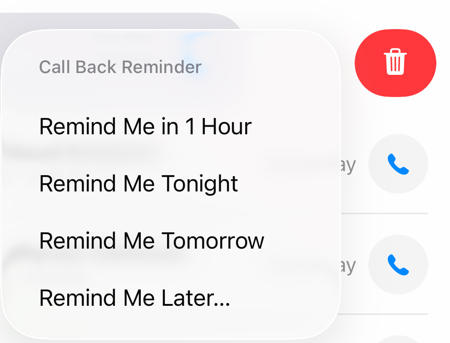This screenshot has height=343, width=450.
Task: Pick Remind Me Tomorrow from menu
Action: click(x=152, y=241)
